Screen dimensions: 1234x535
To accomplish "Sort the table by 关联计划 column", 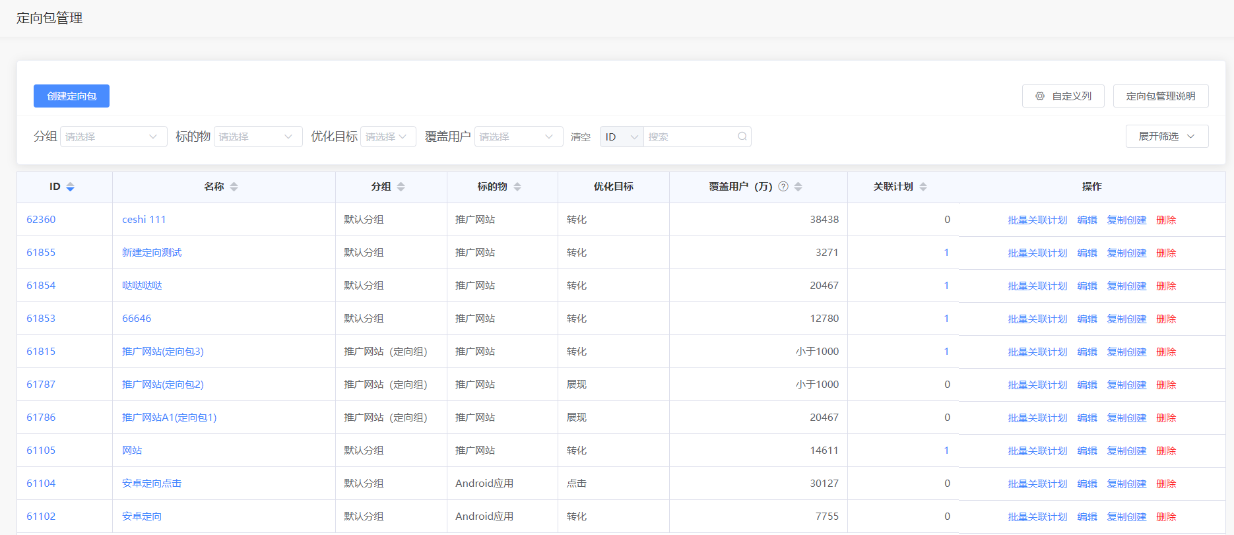I will coord(923,187).
